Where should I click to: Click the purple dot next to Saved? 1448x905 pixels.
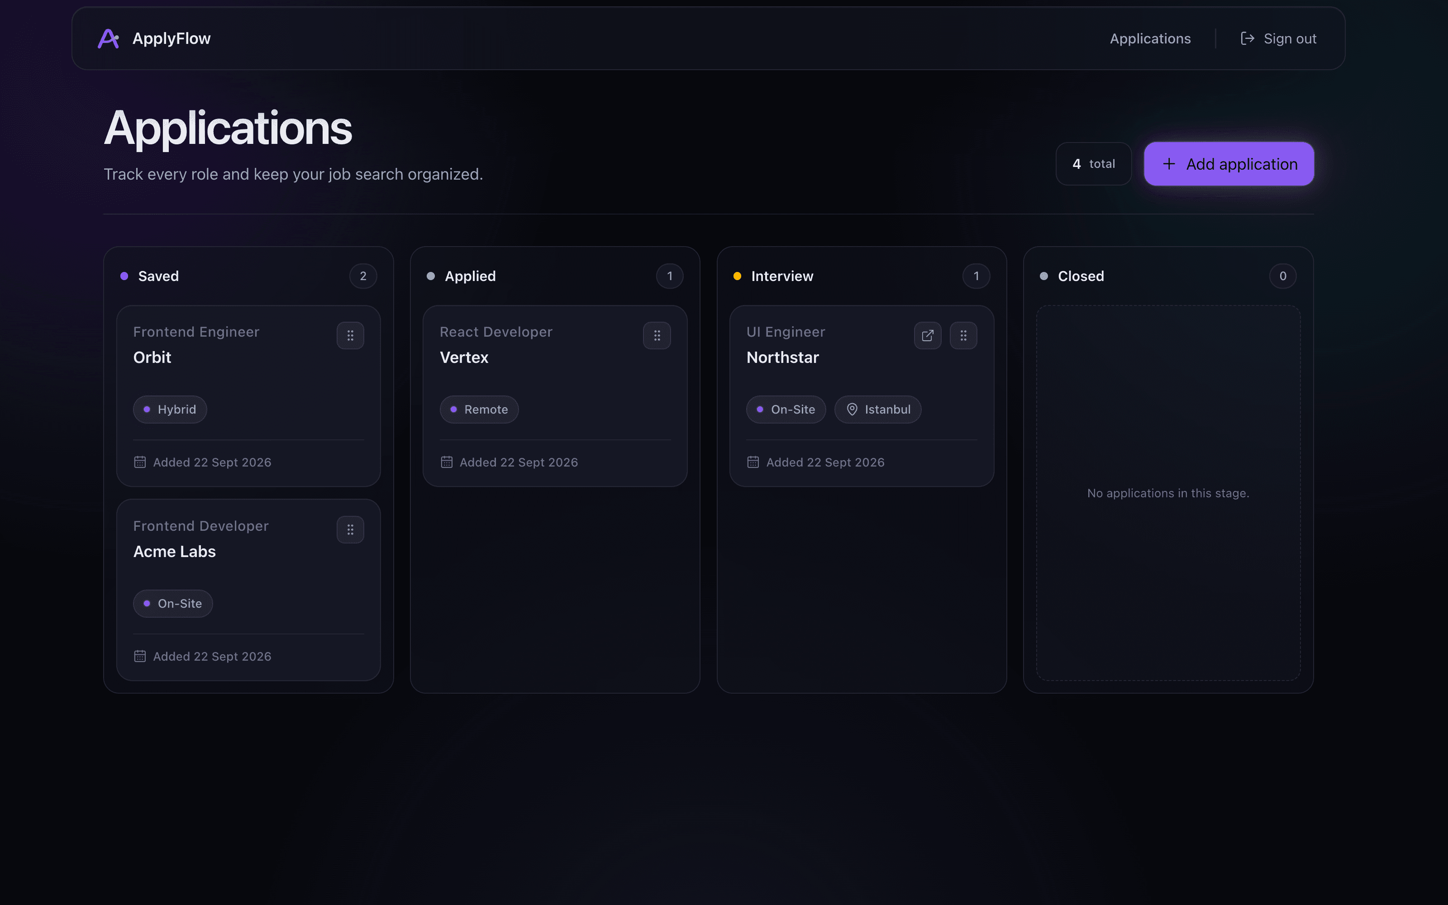(x=124, y=276)
